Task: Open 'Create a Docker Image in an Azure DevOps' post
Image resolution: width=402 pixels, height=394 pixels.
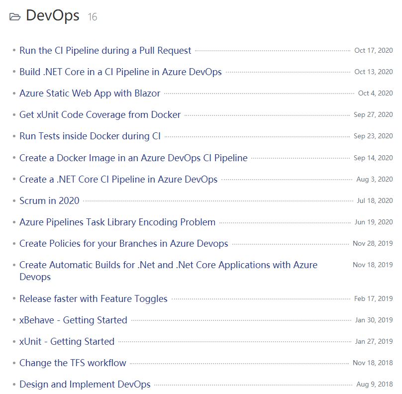Action: tap(133, 158)
